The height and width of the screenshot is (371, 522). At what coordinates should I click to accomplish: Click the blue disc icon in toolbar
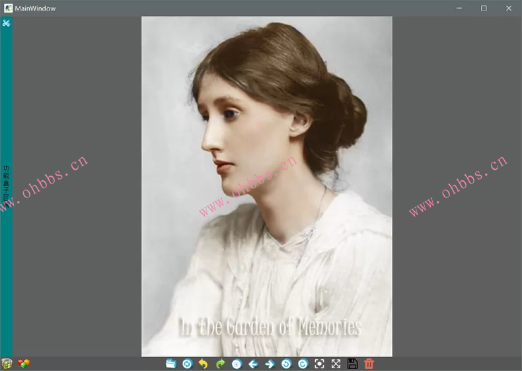point(237,364)
